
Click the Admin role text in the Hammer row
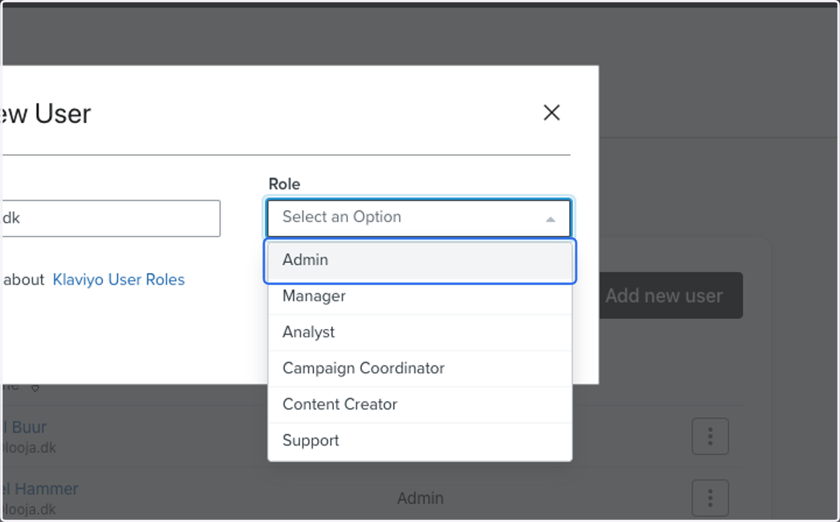pos(421,498)
